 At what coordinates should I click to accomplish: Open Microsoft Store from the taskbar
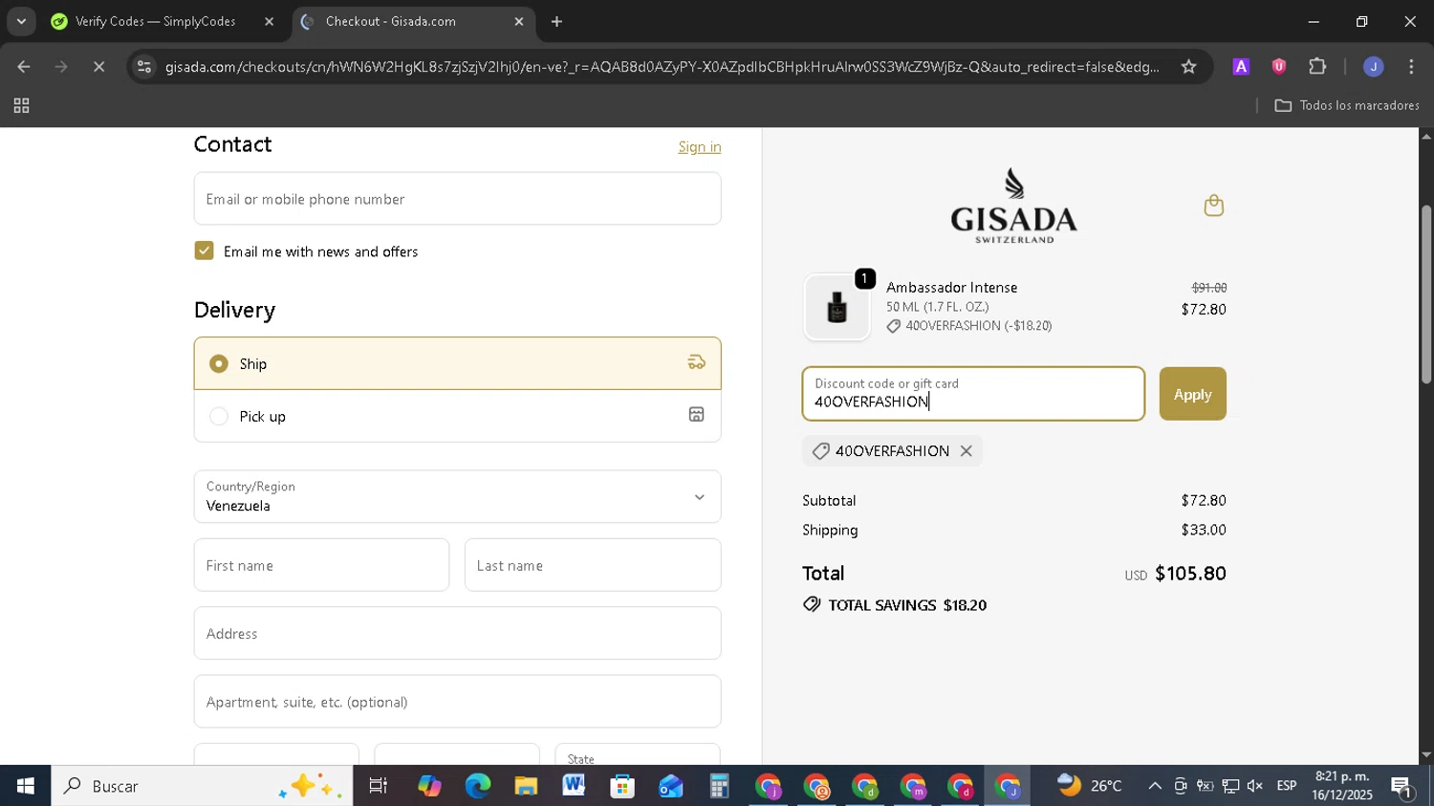pyautogui.click(x=622, y=786)
